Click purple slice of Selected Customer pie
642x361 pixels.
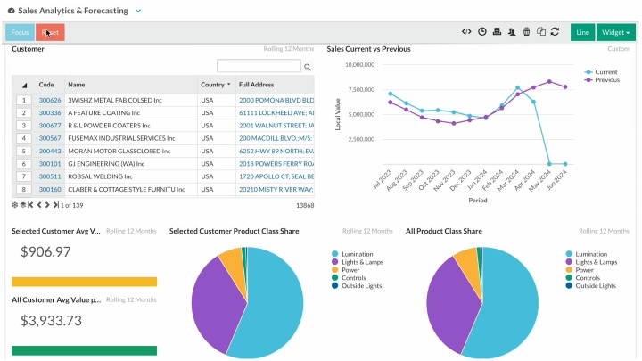coord(215,303)
